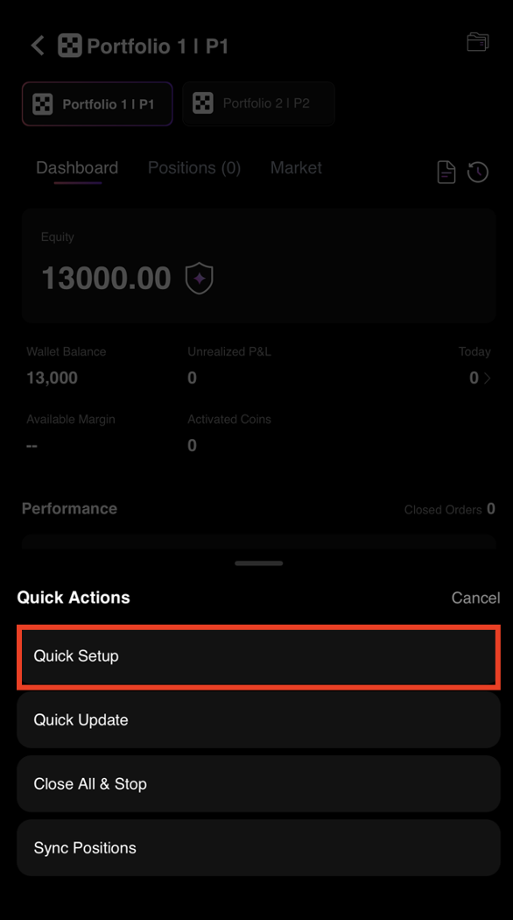Open the Market tab
The image size is (513, 920).
tap(296, 168)
